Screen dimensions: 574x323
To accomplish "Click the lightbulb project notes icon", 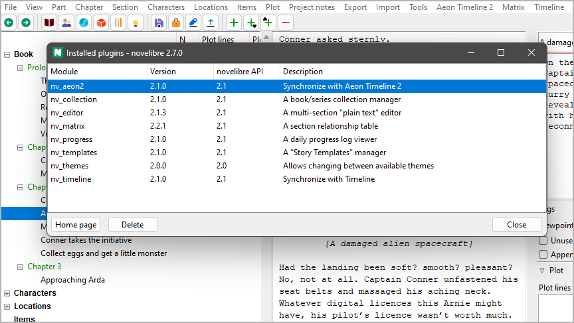I will (x=136, y=23).
